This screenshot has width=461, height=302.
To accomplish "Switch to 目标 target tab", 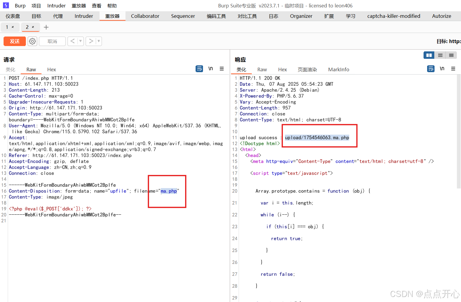I will coord(36,16).
